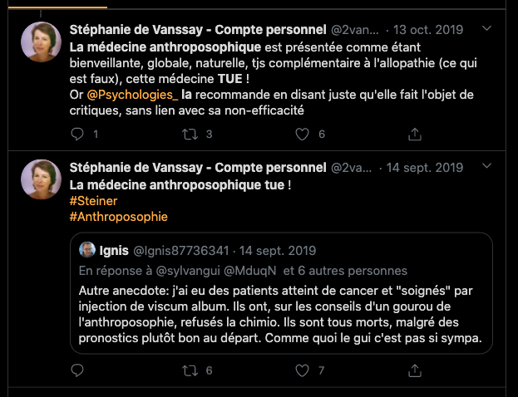The image size is (518, 397).
Task: Reply to the 13 oct. 2019 tweet
Action: pos(78,134)
